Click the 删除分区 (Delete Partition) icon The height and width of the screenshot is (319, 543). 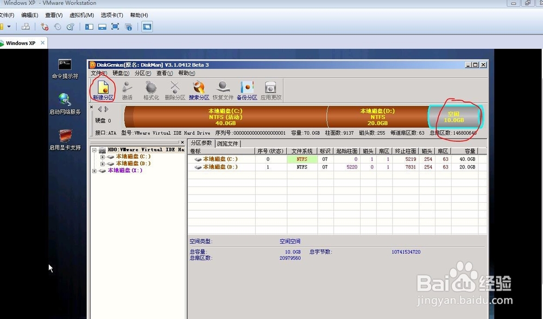click(x=175, y=90)
